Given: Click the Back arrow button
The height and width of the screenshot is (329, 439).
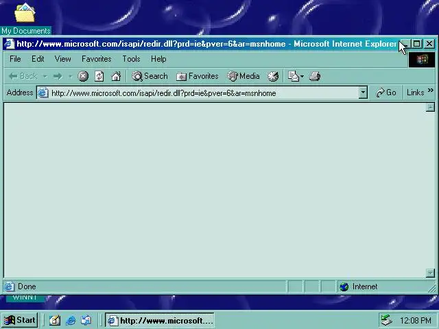Looking at the screenshot, I should (23, 76).
